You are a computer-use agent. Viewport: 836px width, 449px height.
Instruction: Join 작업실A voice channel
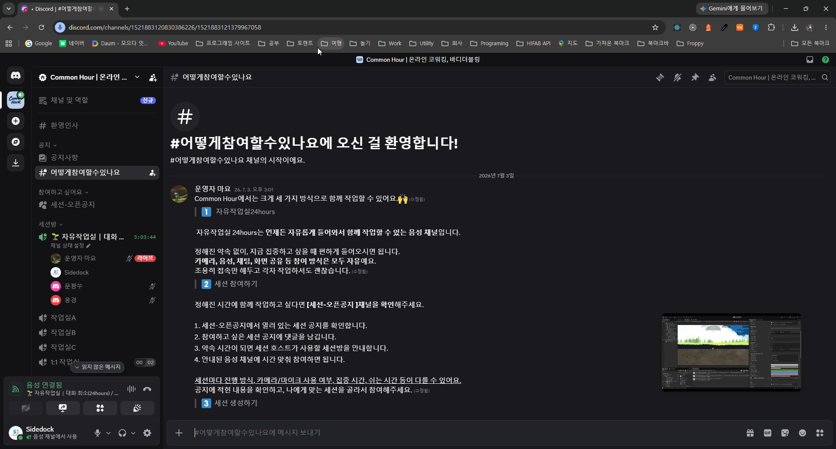[97, 318]
